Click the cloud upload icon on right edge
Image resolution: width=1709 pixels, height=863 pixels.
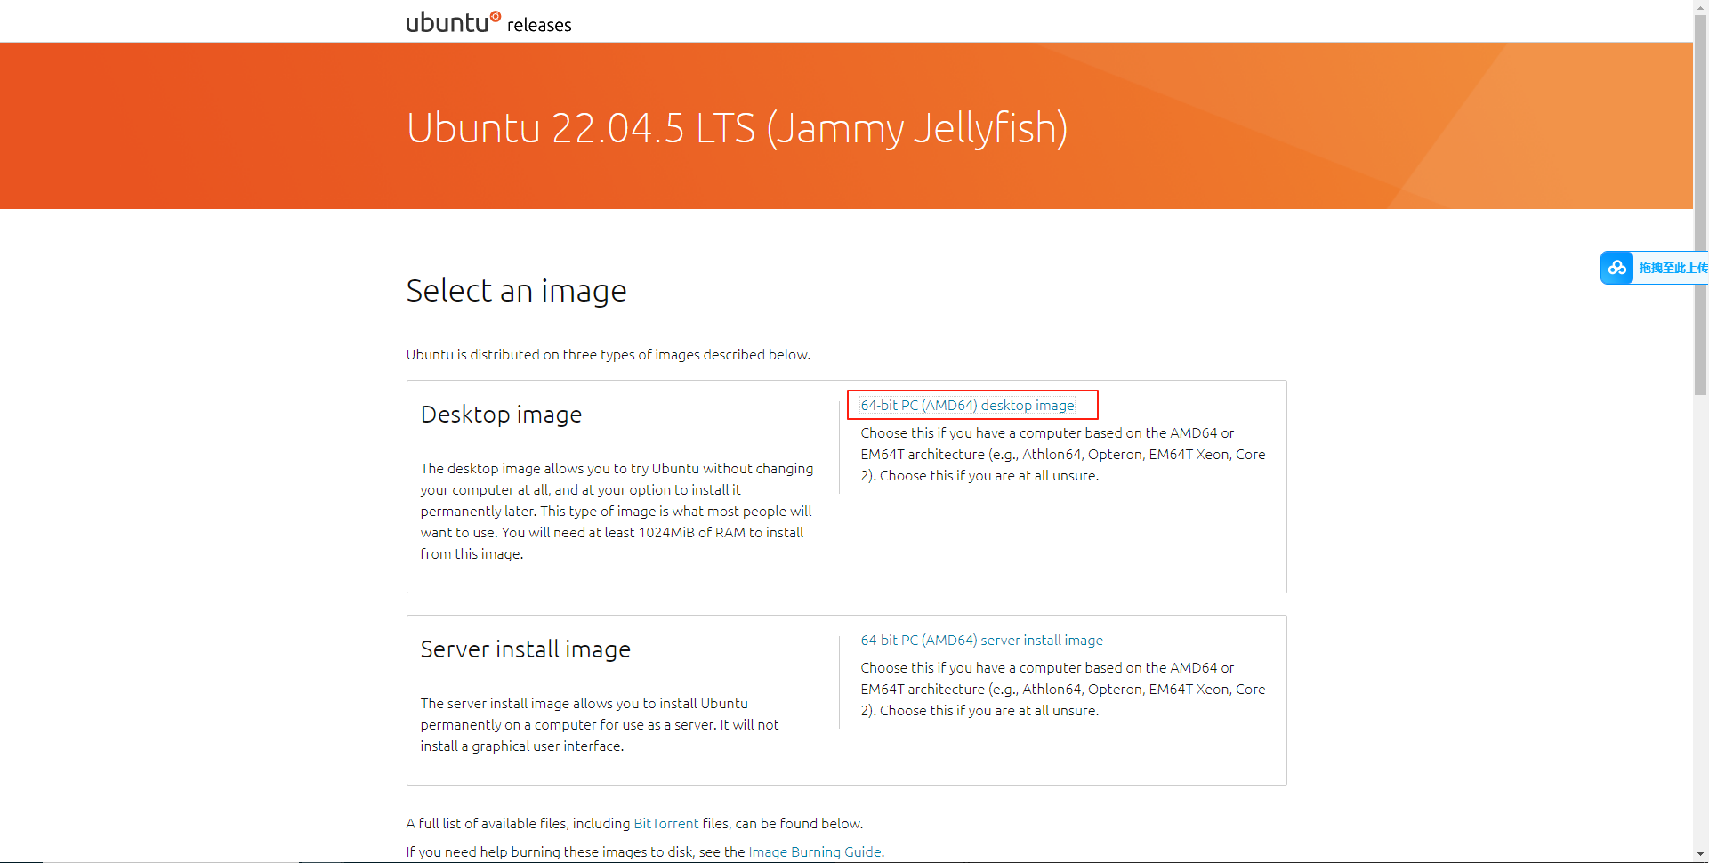click(x=1616, y=268)
